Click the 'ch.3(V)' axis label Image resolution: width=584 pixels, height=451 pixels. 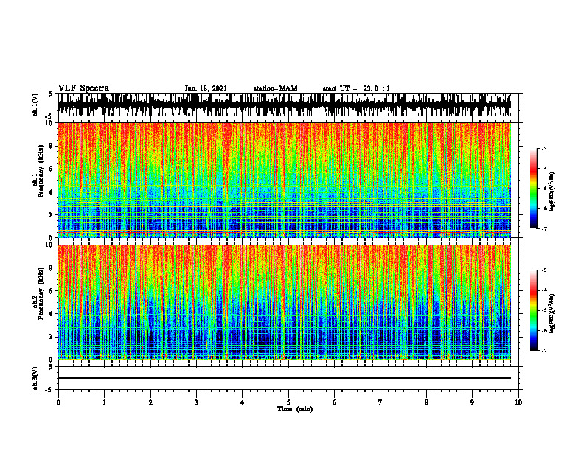tap(35, 378)
